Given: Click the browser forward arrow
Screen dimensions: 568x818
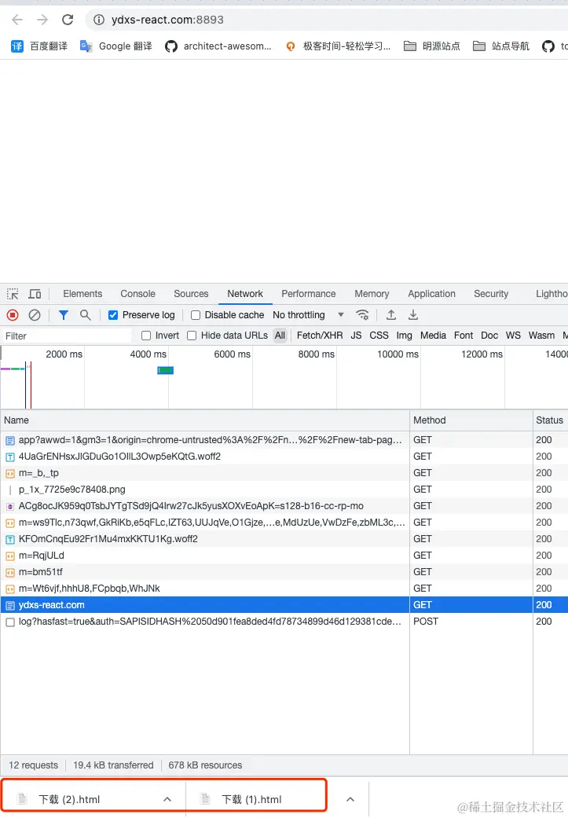Looking at the screenshot, I should point(42,20).
